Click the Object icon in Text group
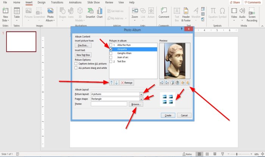The image size is (265, 157). click(x=203, y=19)
